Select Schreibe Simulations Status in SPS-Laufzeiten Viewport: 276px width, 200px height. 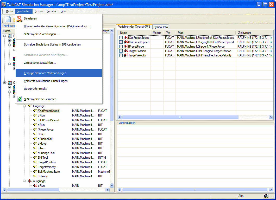[59, 44]
